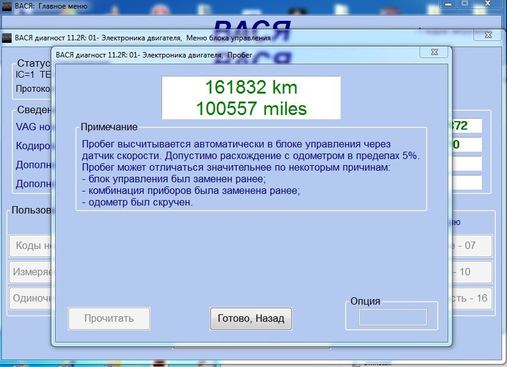The height and width of the screenshot is (367, 507).
Task: Close the Меню блока управления window
Action: [x=488, y=35]
